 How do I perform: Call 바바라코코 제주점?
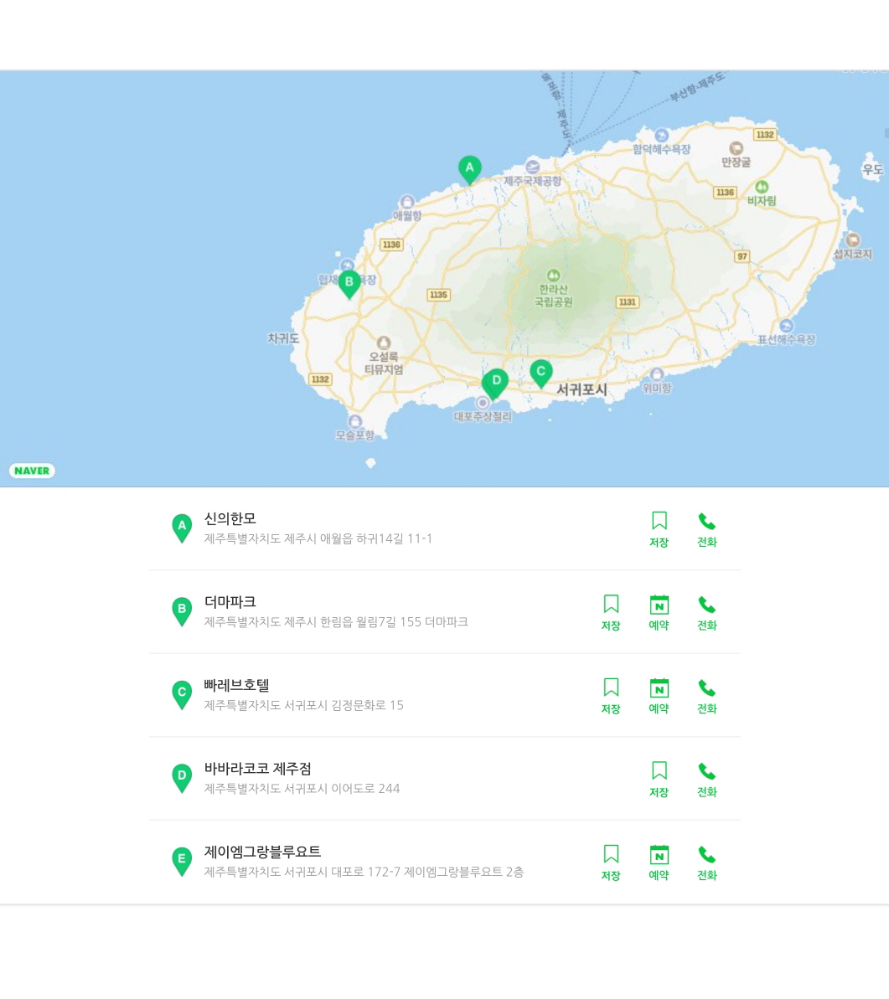point(706,779)
